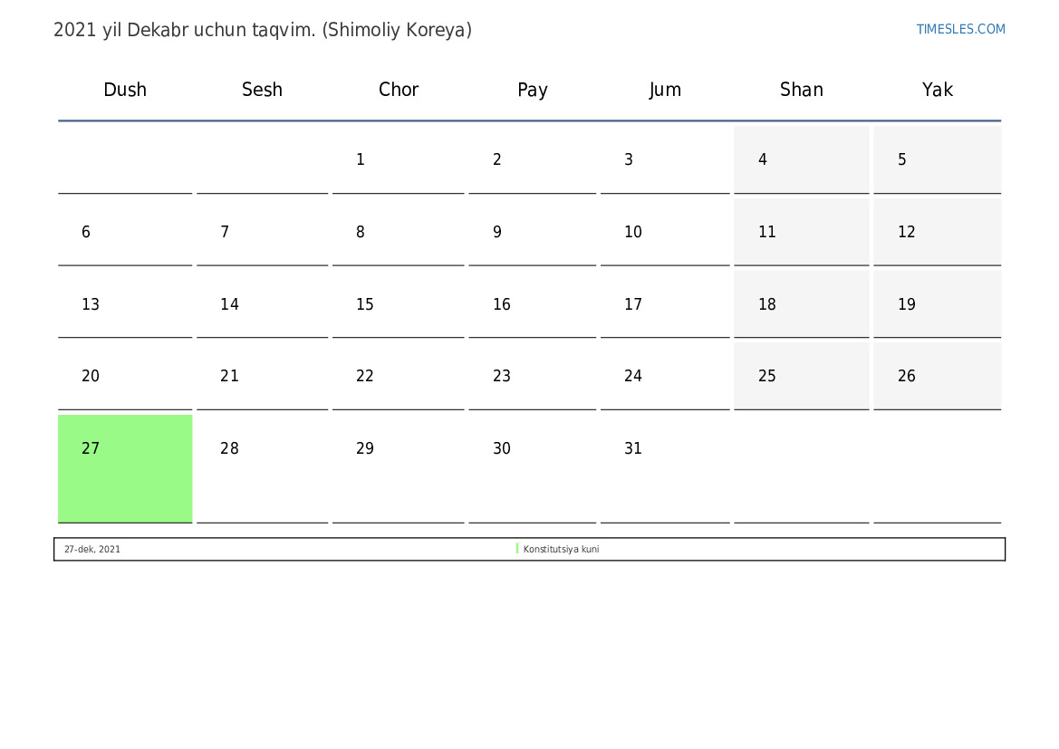Click the 27-dek, 2021 legend date
The width and height of the screenshot is (1059, 749).
pyautogui.click(x=92, y=549)
